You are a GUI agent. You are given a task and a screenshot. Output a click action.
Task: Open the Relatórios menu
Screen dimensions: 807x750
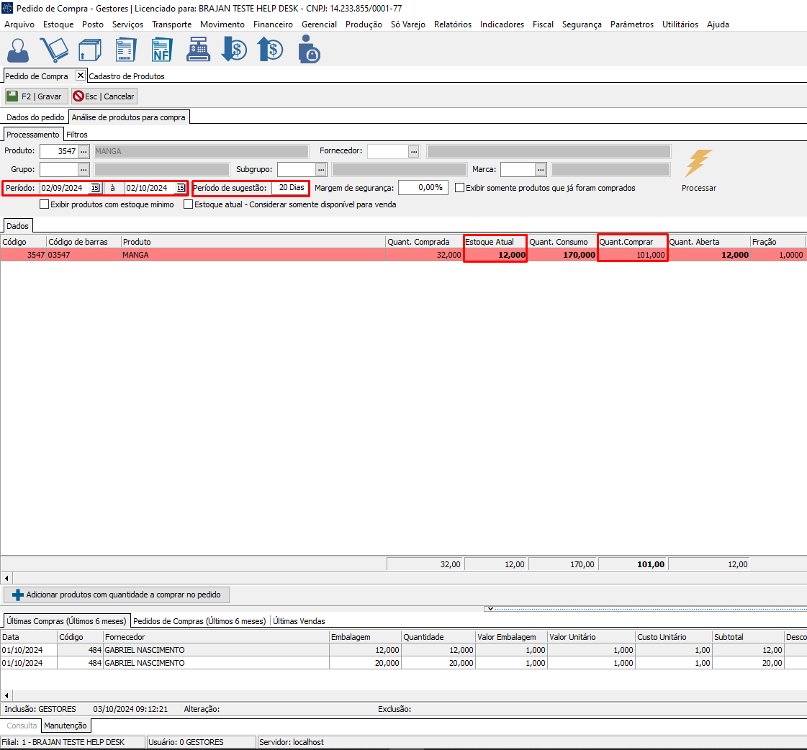[452, 24]
